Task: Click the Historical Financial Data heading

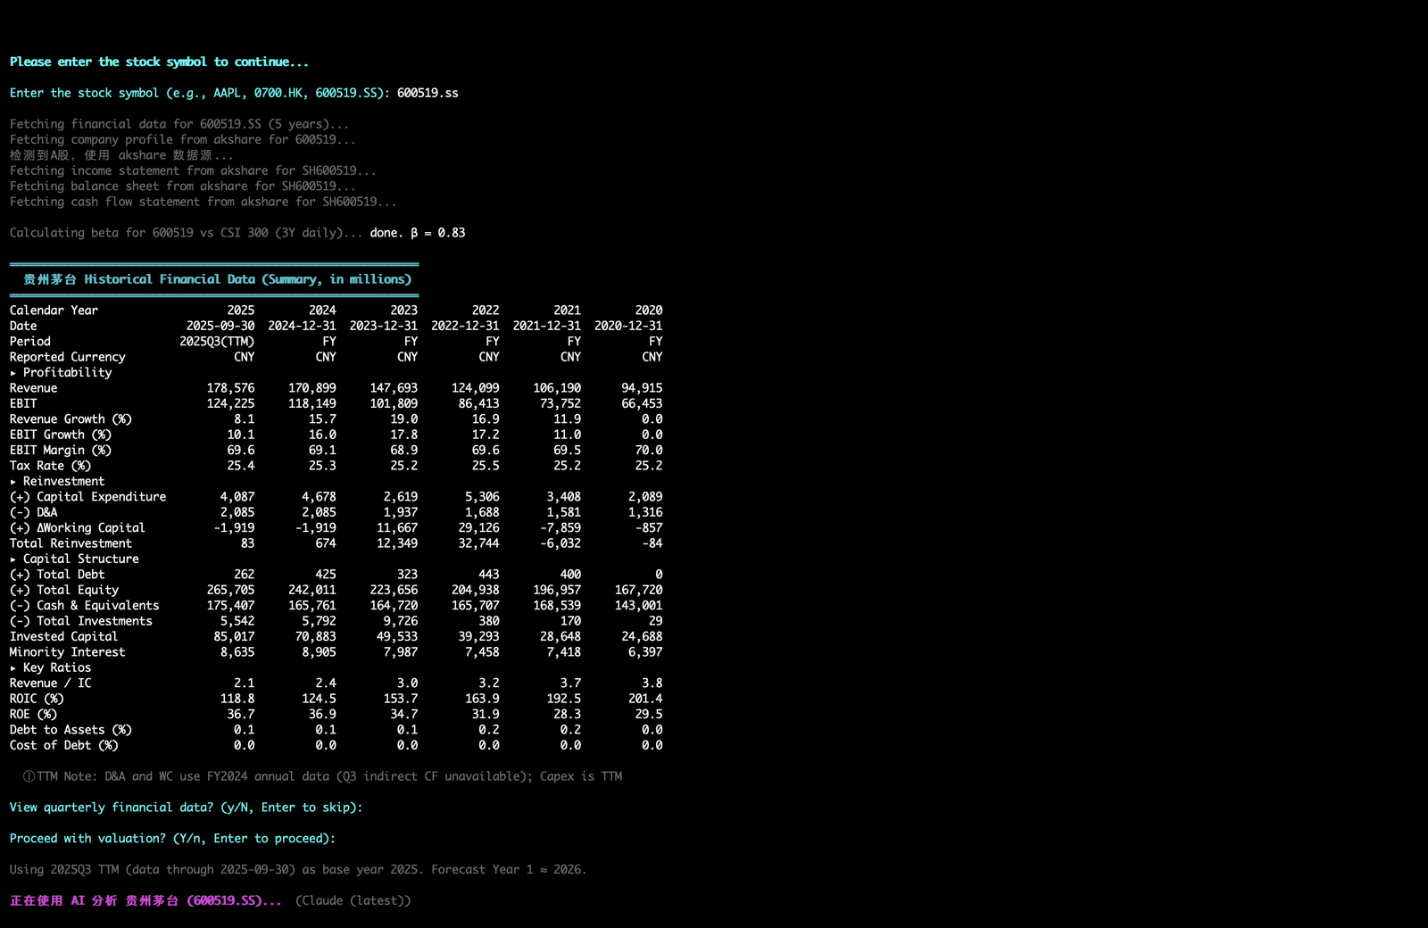Action: 217,279
